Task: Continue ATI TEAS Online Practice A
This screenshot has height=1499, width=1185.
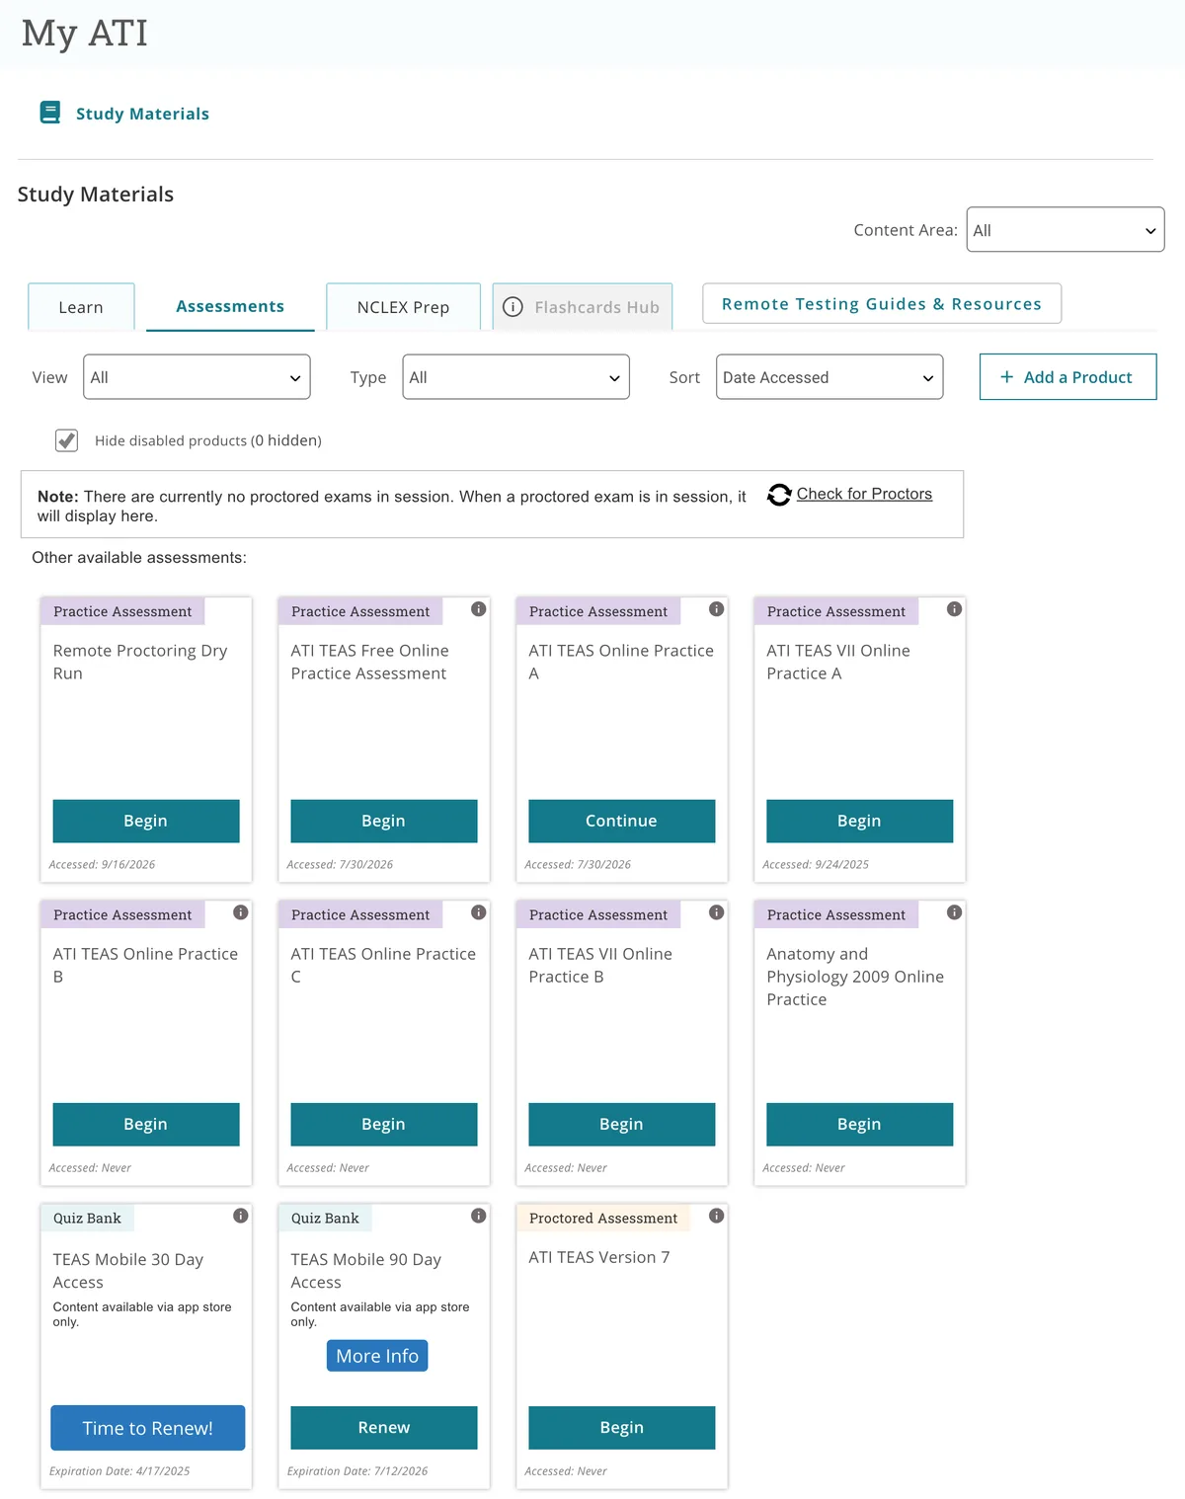Action: 622,821
